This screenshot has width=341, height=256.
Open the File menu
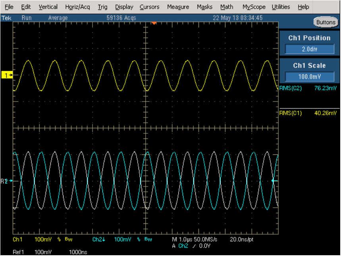point(9,7)
